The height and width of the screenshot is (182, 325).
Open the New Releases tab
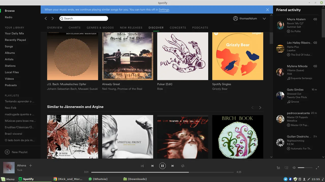131,28
